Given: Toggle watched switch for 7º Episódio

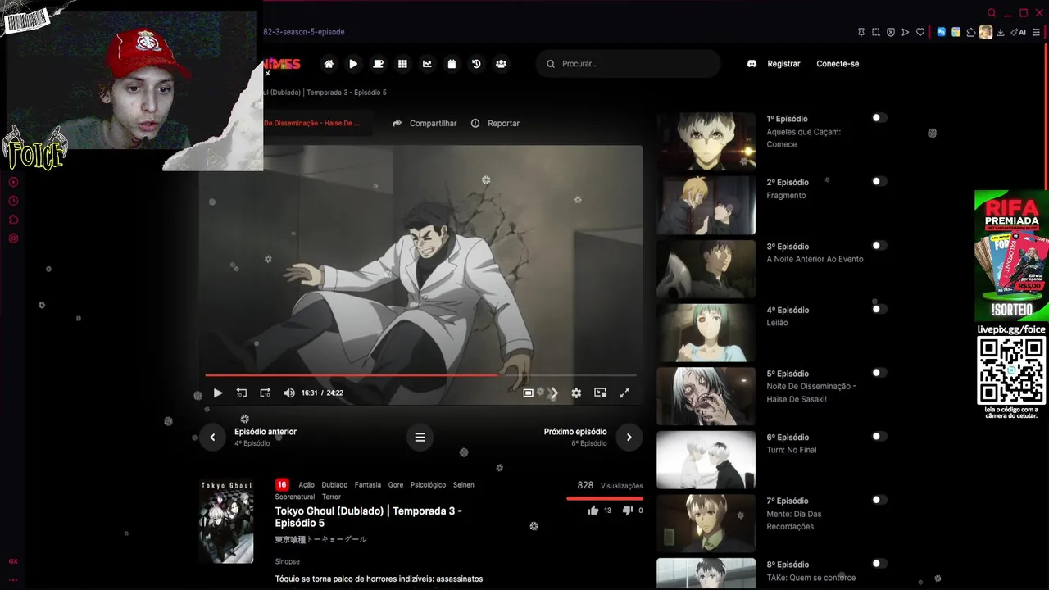Looking at the screenshot, I should pos(879,500).
